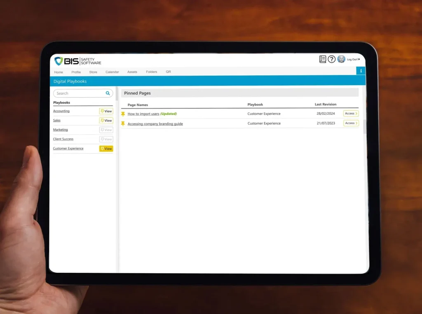
Task: View the Accounting playbook
Action: point(106,111)
